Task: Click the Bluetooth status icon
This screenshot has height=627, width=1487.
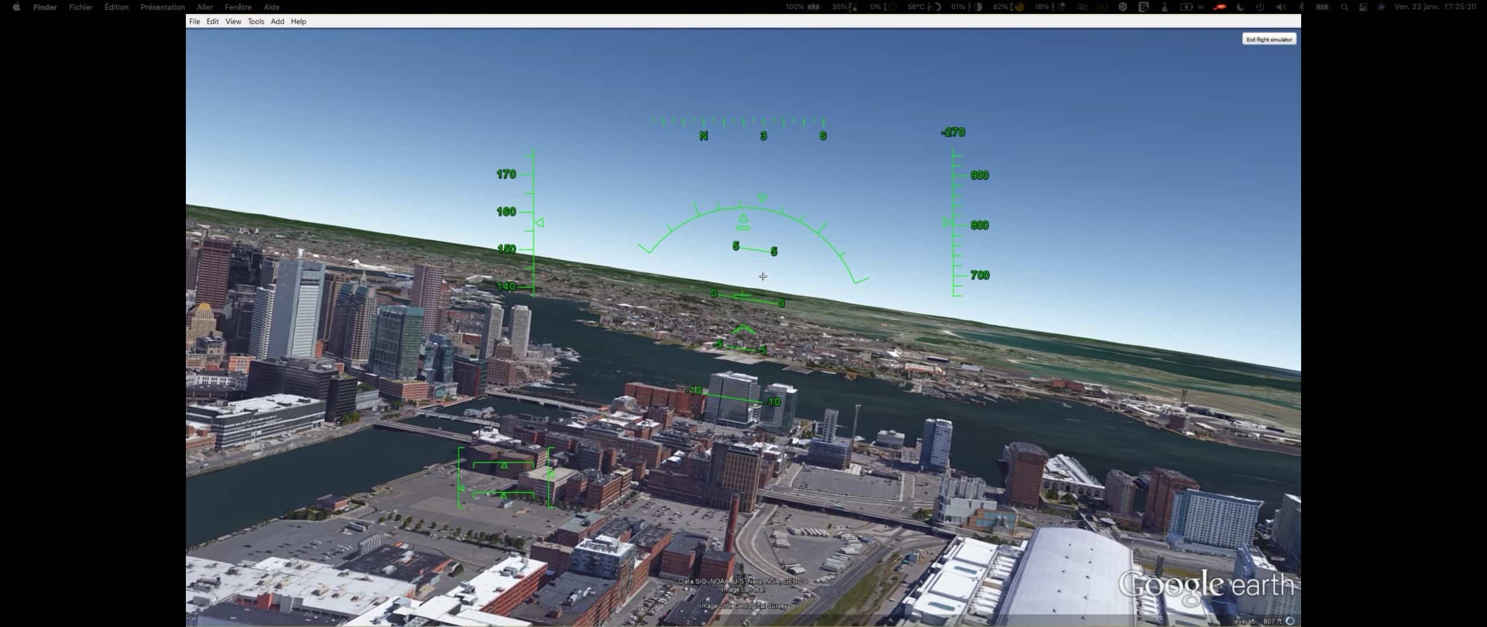Action: [x=1301, y=7]
